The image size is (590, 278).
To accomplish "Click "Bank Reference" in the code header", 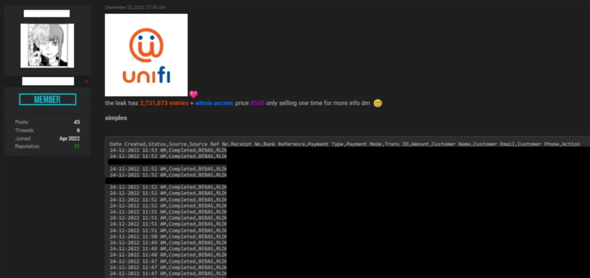I will [x=284, y=144].
